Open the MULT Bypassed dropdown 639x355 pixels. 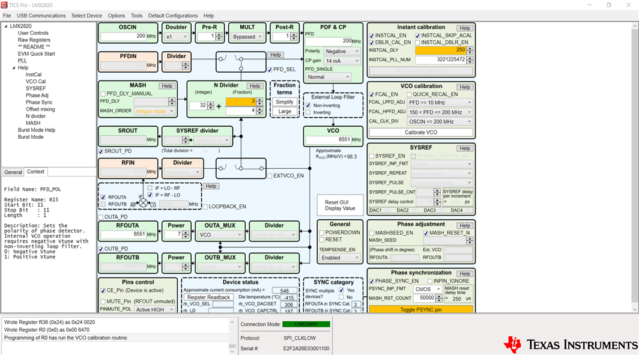tap(247, 36)
